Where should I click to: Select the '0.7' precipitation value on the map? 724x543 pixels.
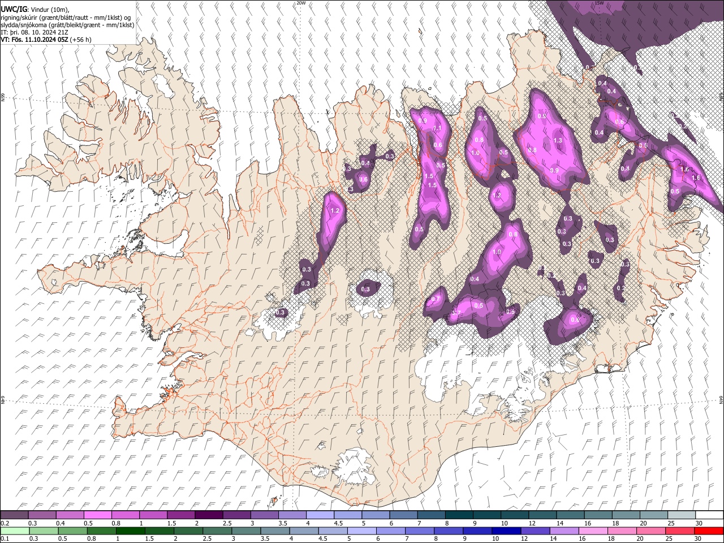pos(436,299)
